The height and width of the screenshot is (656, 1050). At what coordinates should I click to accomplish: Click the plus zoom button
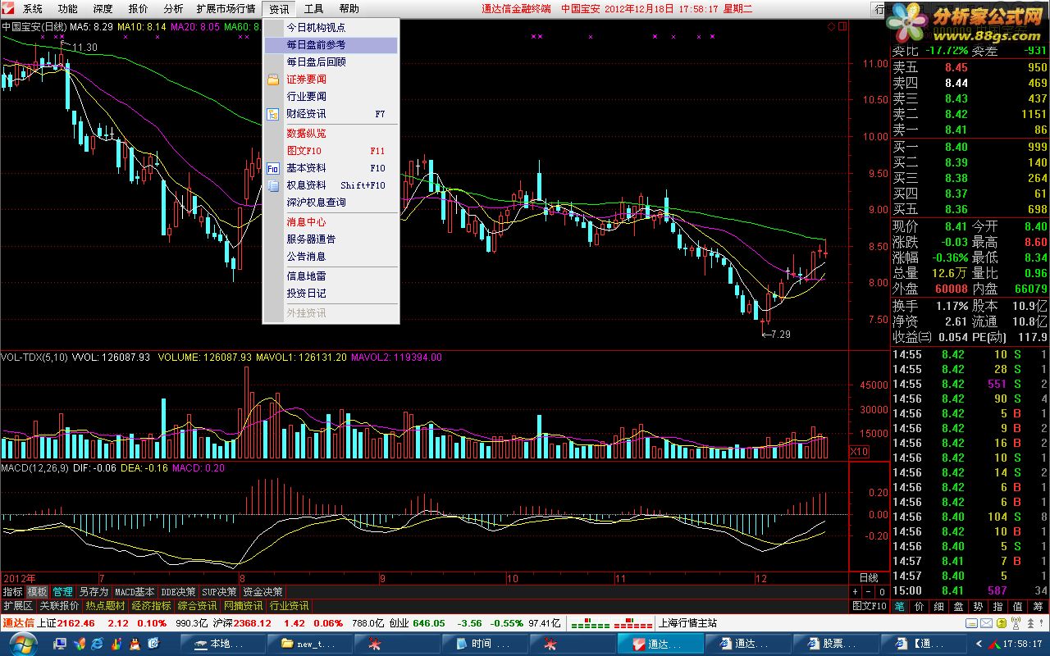855,591
